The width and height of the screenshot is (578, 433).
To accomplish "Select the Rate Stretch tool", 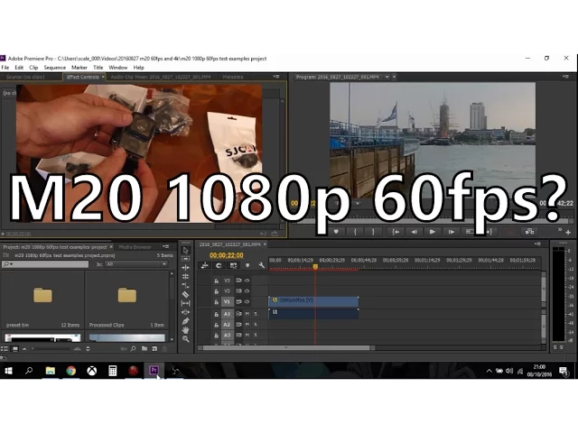I will 185,285.
